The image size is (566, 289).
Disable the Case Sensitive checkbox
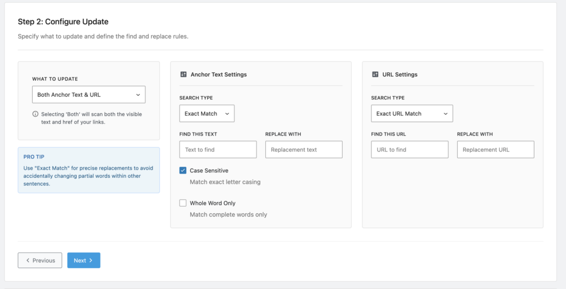(x=183, y=171)
